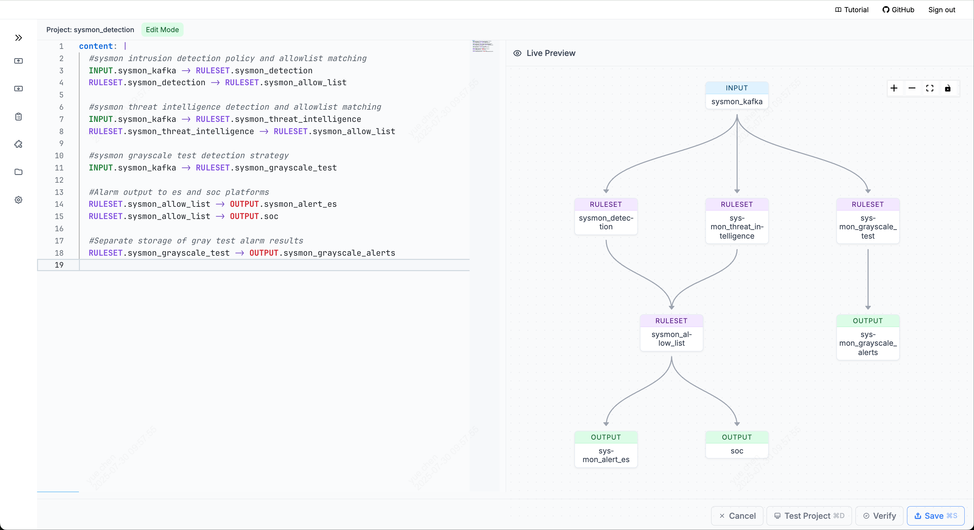Open the ruleset clipboard sidebar icon
974x530 pixels.
tap(19, 117)
